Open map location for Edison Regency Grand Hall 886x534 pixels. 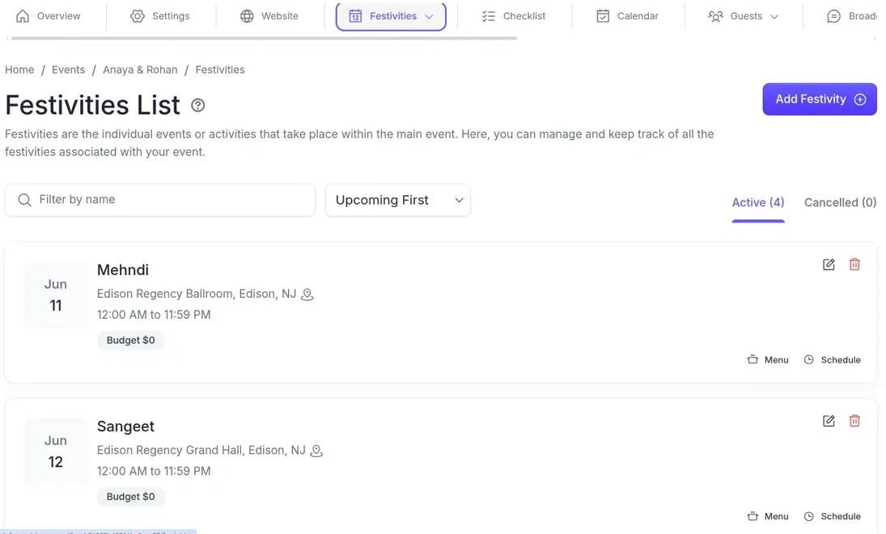click(316, 451)
